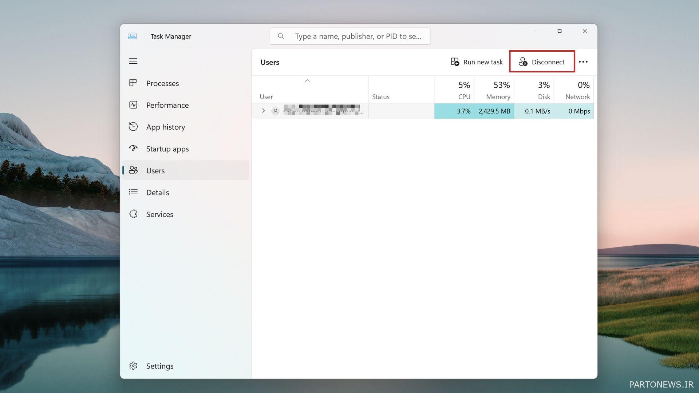The width and height of the screenshot is (699, 393).
Task: Collapse the hamburger navigation menu
Action: [x=133, y=61]
